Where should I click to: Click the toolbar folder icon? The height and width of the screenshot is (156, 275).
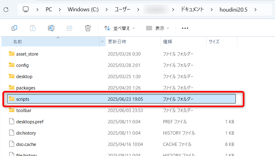point(12,110)
